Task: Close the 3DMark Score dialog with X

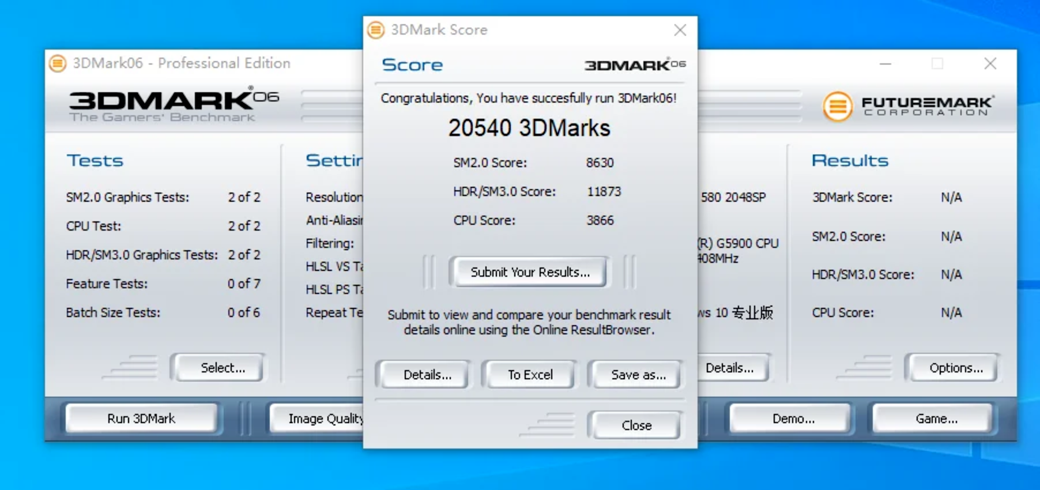Action: pyautogui.click(x=680, y=30)
